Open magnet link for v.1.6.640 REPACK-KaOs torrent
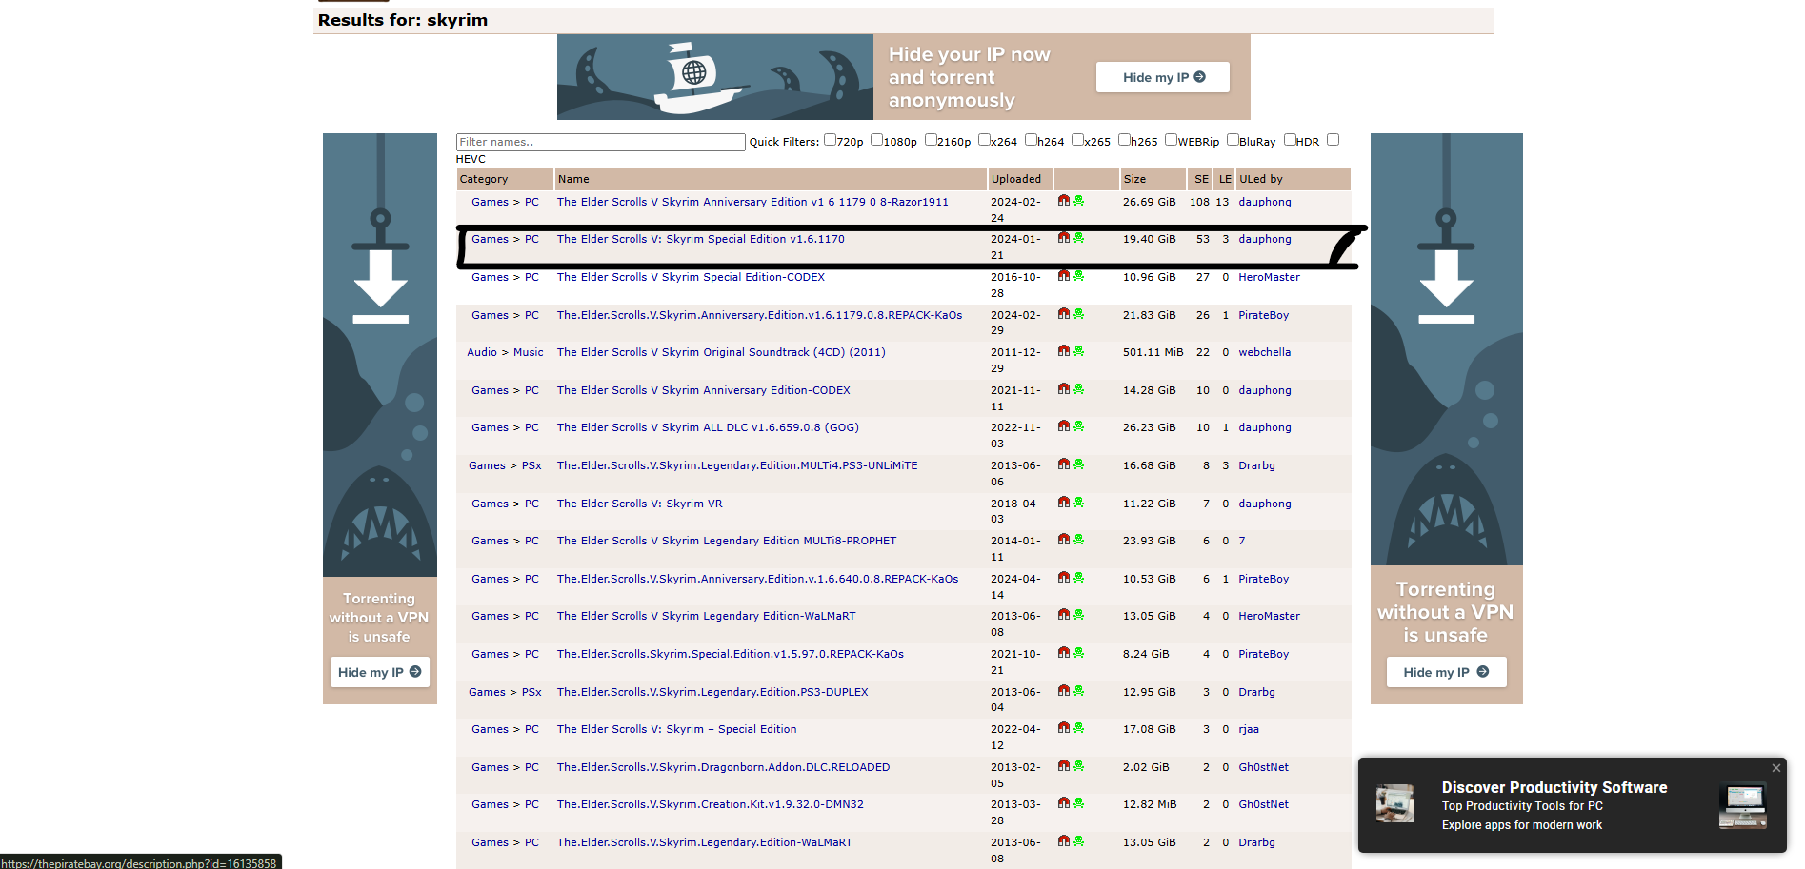 click(x=1064, y=578)
